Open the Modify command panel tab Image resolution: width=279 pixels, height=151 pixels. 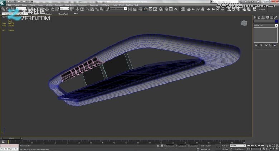click(258, 17)
